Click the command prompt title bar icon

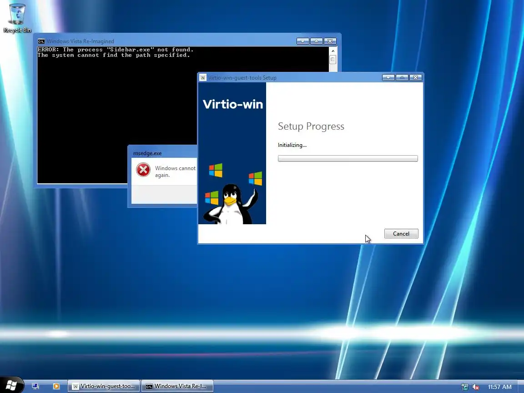41,41
